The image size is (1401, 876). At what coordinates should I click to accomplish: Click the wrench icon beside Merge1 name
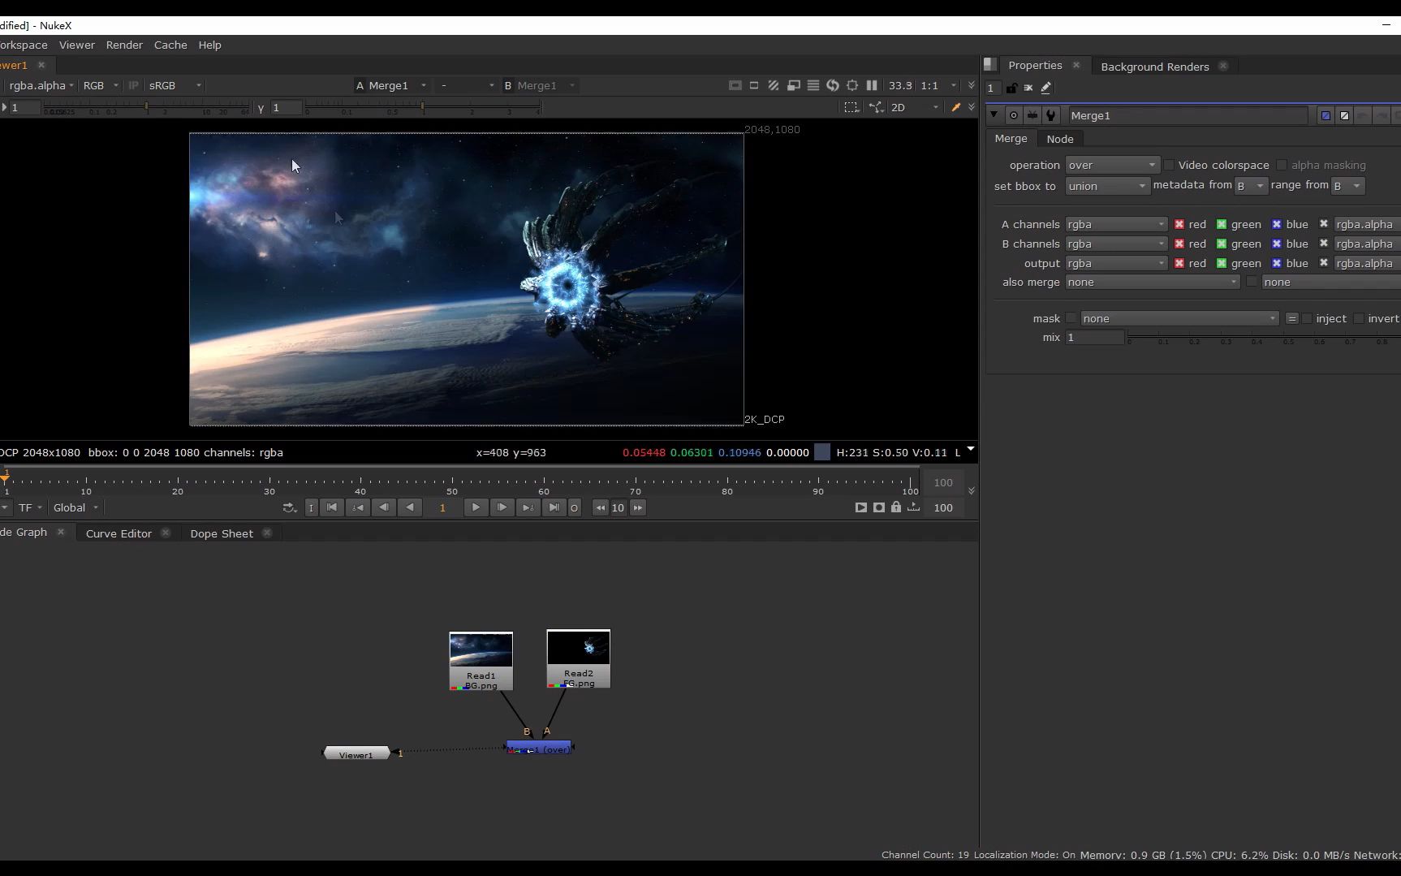click(x=1051, y=115)
